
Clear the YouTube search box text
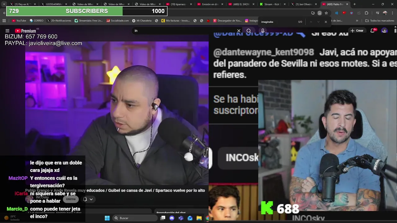239,31
